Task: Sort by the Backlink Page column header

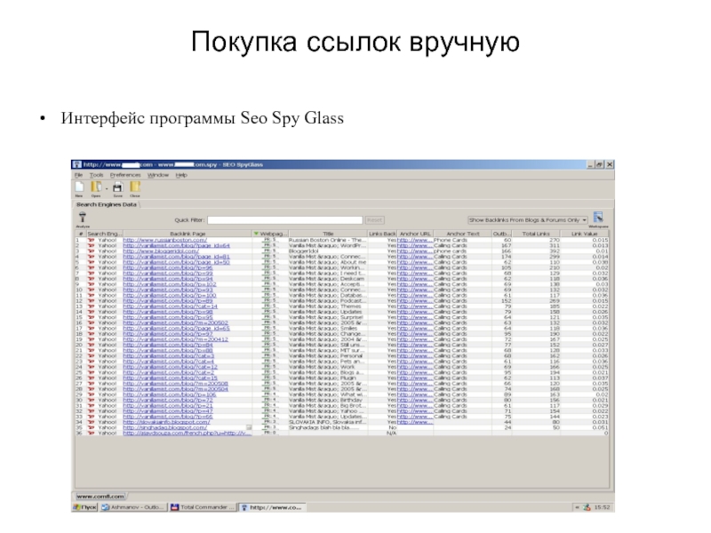Action: coord(188,234)
